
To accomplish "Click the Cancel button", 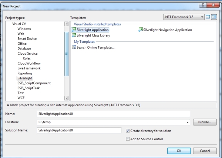I will point(205,151).
